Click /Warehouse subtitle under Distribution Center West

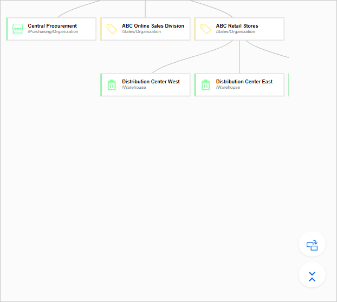tap(134, 87)
